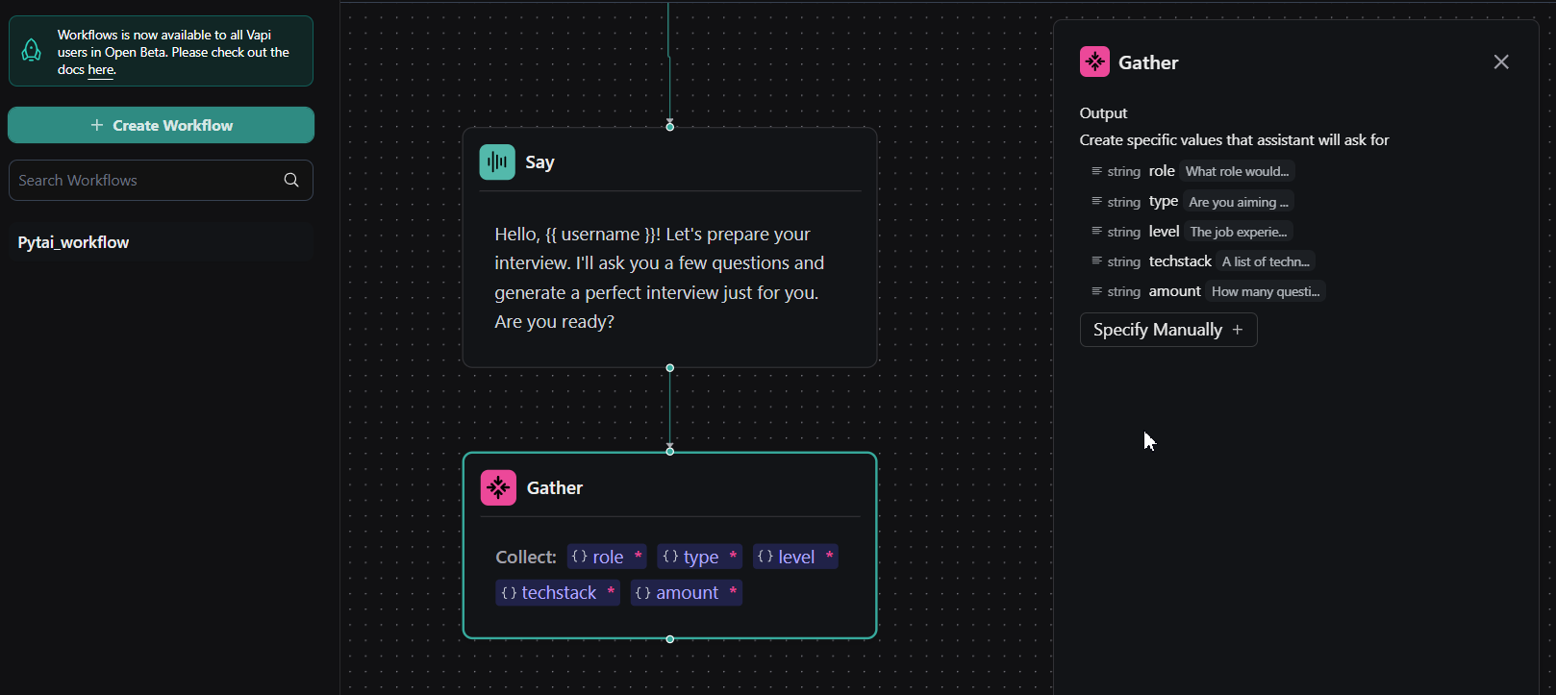This screenshot has height=695, width=1556.
Task: Select the techstack variable chip in Gather node
Action: click(558, 593)
